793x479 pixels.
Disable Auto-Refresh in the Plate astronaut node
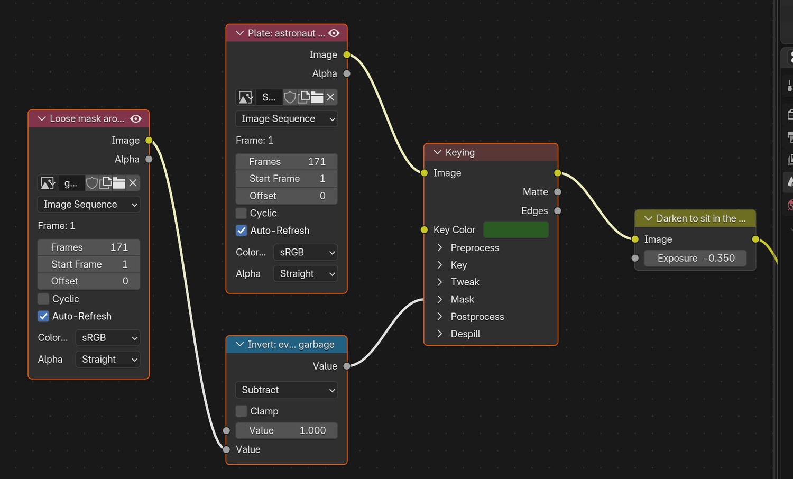(241, 231)
